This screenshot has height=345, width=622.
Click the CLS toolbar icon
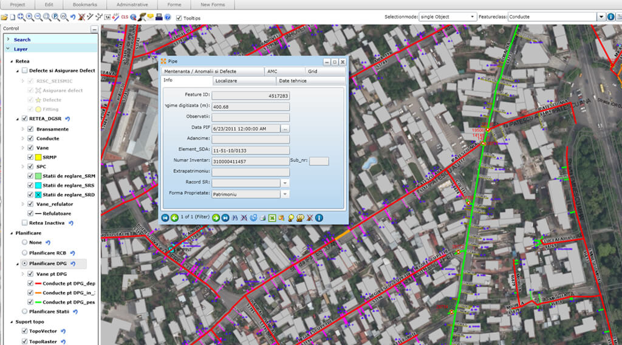125,17
